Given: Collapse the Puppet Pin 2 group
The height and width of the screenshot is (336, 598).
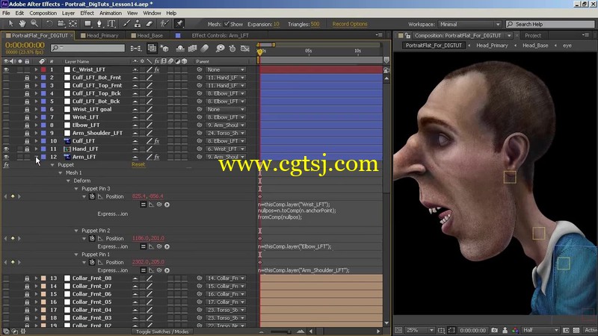Looking at the screenshot, I should click(76, 231).
